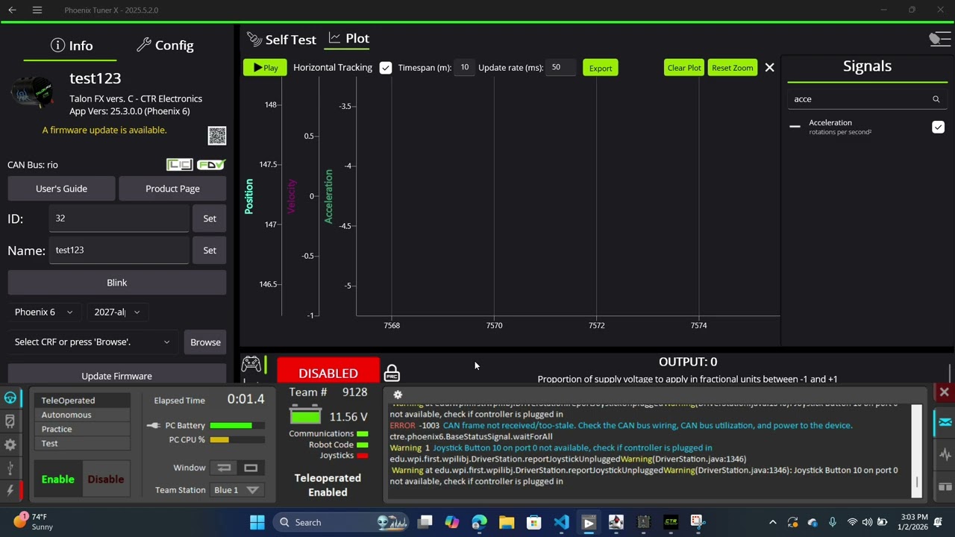The height and width of the screenshot is (537, 955).
Task: Open the CTR Phoenix Tuner taskbar icon
Action: (671, 522)
